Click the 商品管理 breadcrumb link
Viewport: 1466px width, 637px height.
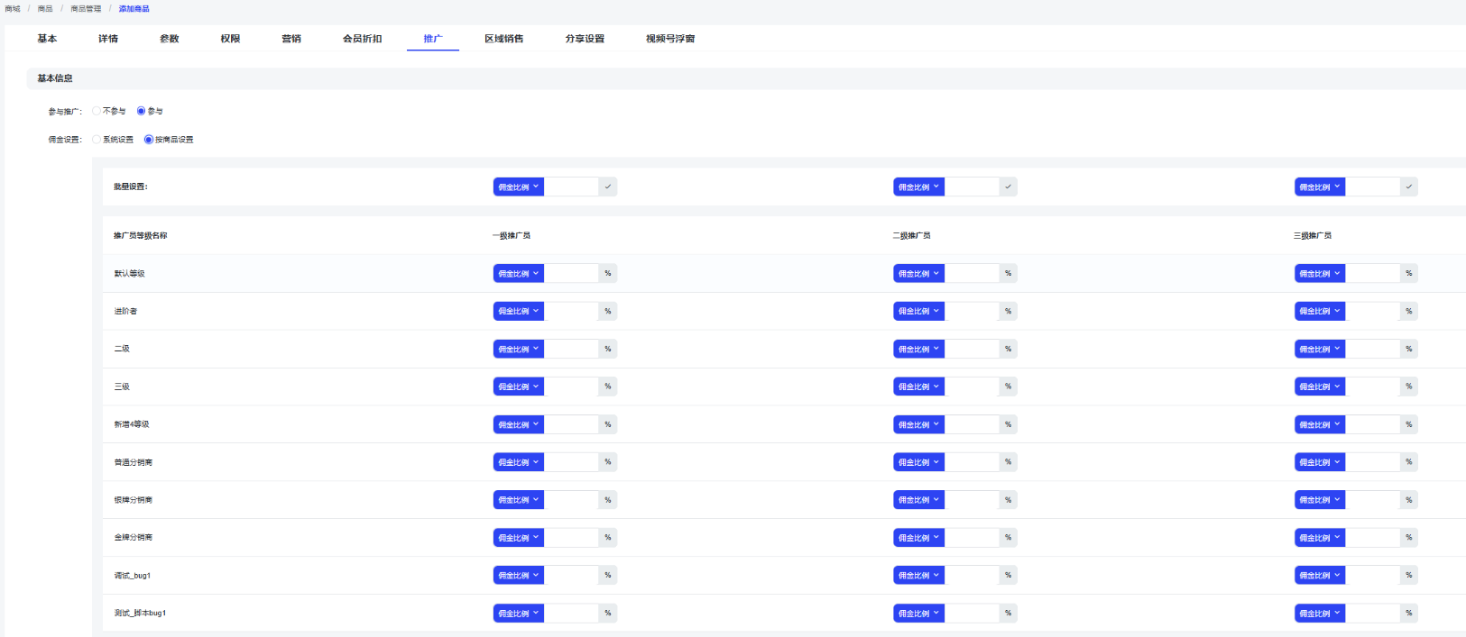86,9
